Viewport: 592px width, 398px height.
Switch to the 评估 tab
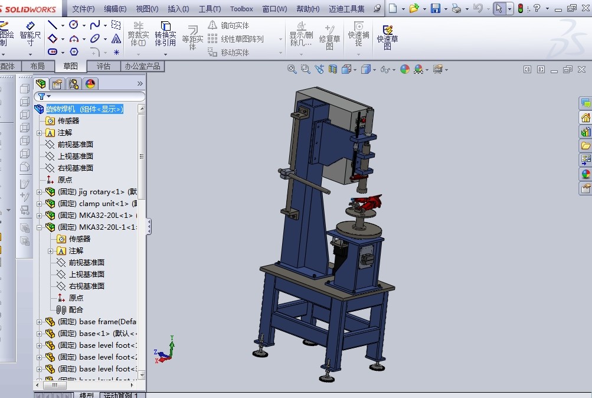(x=103, y=67)
